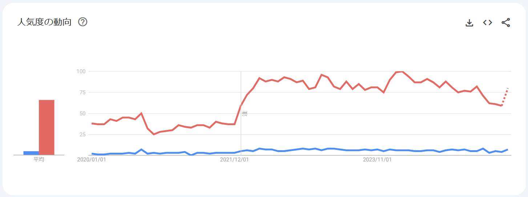Image resolution: width=528 pixels, height=197 pixels.
Task: Select the red average bar
Action: [x=47, y=127]
